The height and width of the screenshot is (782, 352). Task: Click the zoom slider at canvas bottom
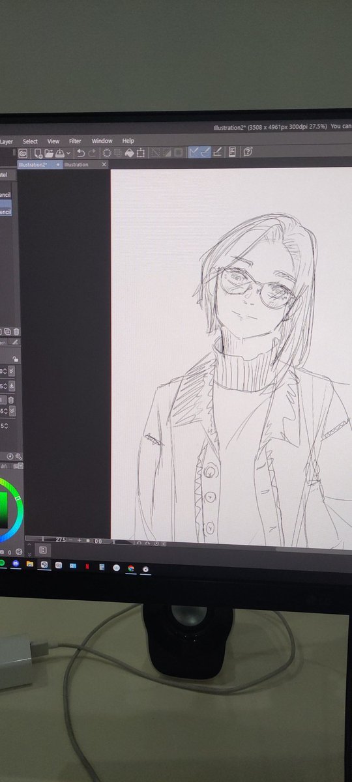click(x=39, y=540)
